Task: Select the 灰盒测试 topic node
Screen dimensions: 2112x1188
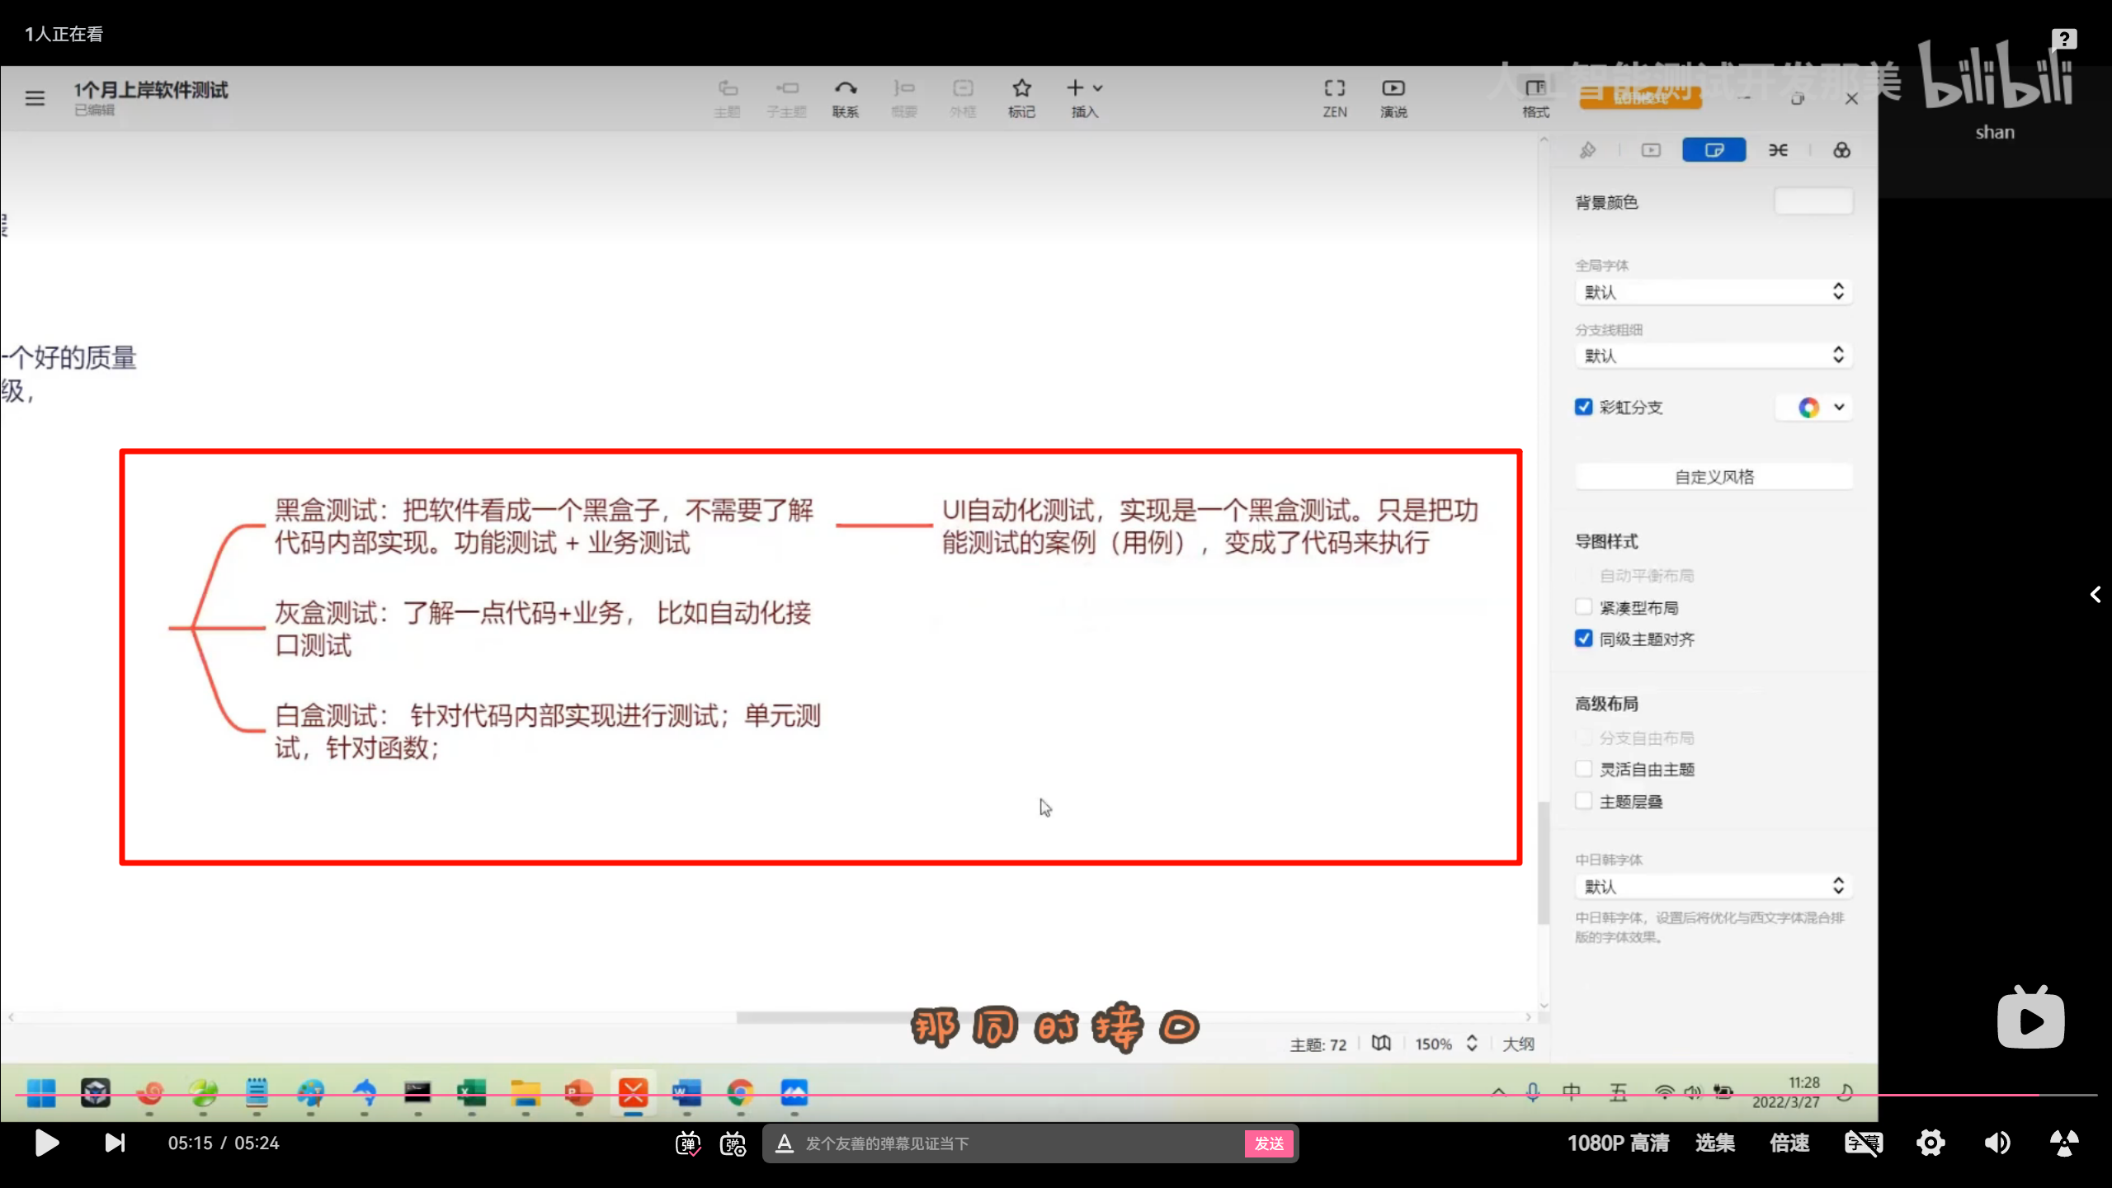Action: [543, 629]
